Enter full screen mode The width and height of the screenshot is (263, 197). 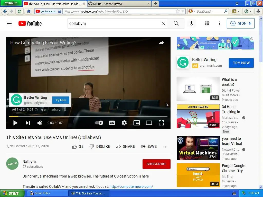161,123
